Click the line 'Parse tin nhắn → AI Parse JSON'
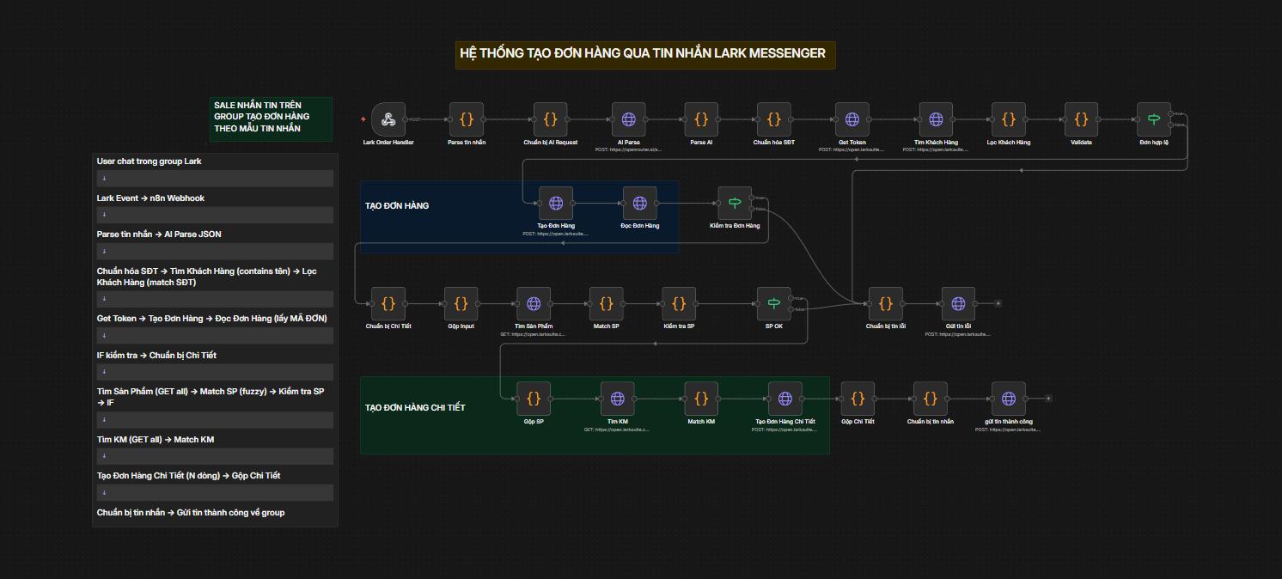The image size is (1282, 579). coord(159,235)
